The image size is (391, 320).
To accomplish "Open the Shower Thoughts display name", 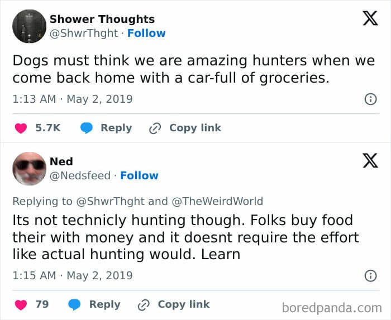I will tap(102, 19).
